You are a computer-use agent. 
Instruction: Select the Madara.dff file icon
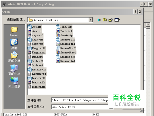coord(30,78)
